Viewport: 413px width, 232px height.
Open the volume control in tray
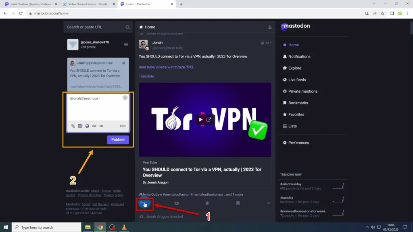(373, 227)
